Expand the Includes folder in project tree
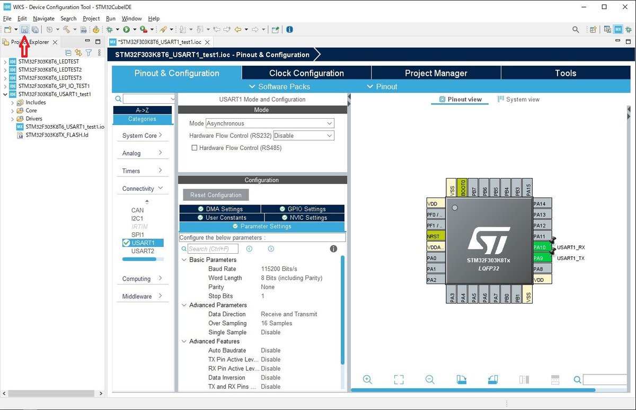636x410 pixels. pyautogui.click(x=12, y=102)
